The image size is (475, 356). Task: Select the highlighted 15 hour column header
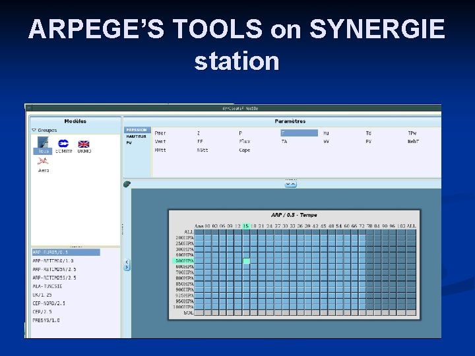pos(246,226)
